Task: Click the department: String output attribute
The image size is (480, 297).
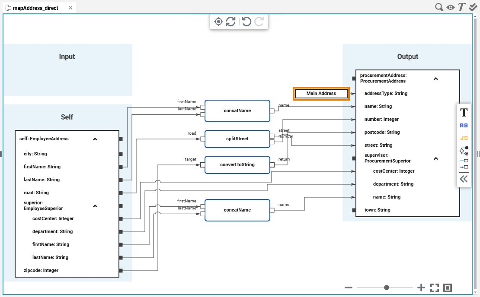Action: point(393,184)
